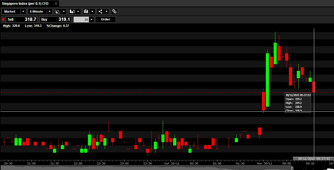Viewport: 334px width, 170px height.
Task: Open dropdown arrow next to indicators icon
Action: tap(64, 11)
